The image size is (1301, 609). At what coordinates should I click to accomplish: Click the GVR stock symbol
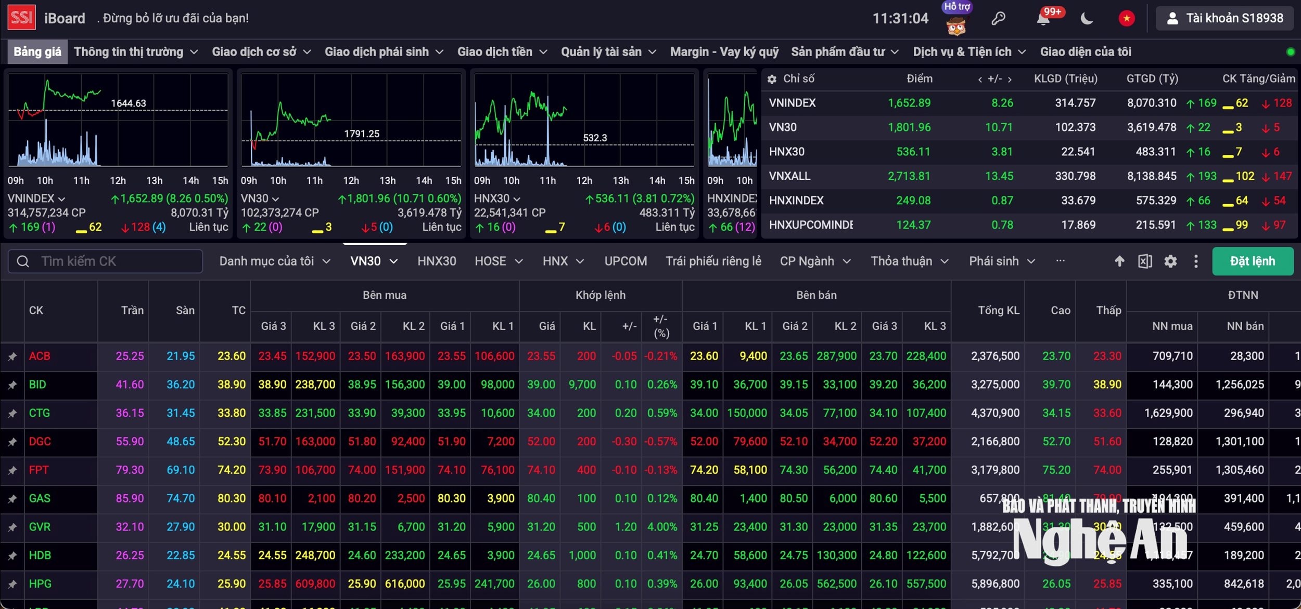pyautogui.click(x=40, y=527)
